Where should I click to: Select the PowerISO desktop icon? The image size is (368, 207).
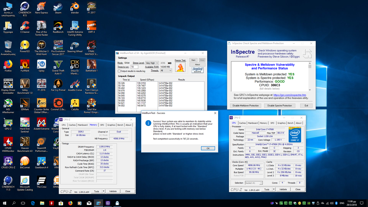(x=25, y=46)
